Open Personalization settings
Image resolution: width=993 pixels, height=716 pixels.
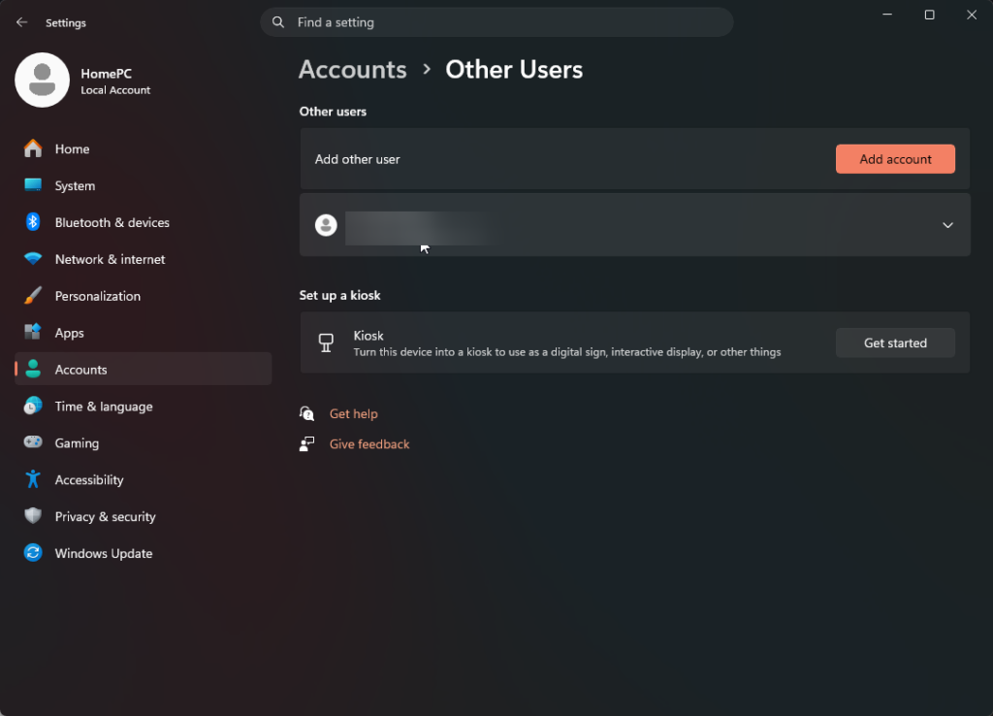[x=144, y=296]
